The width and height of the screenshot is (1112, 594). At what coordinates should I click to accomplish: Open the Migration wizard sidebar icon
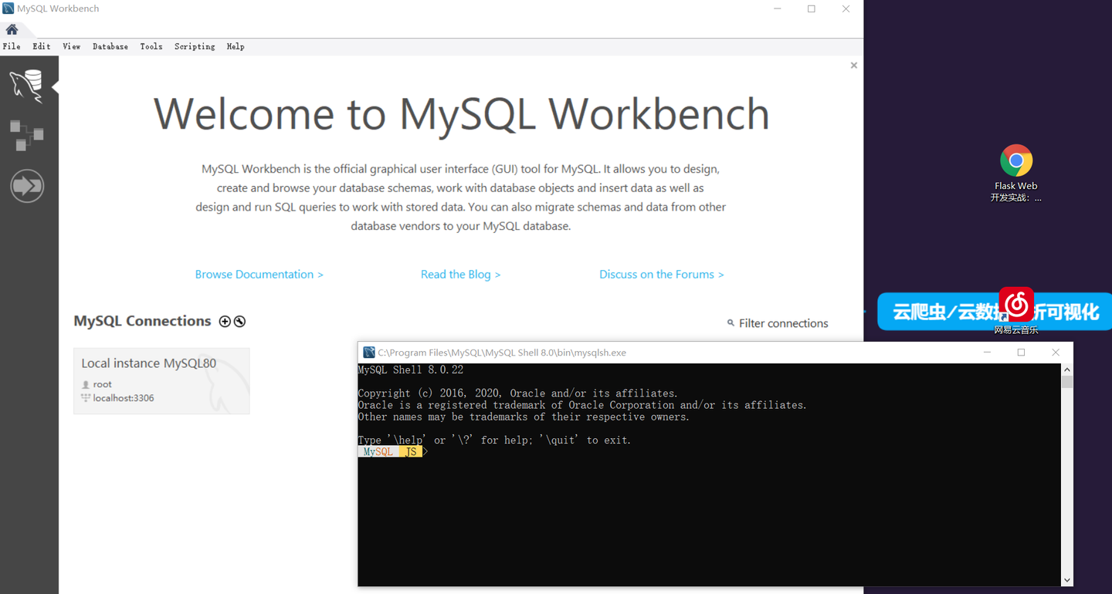[27, 185]
